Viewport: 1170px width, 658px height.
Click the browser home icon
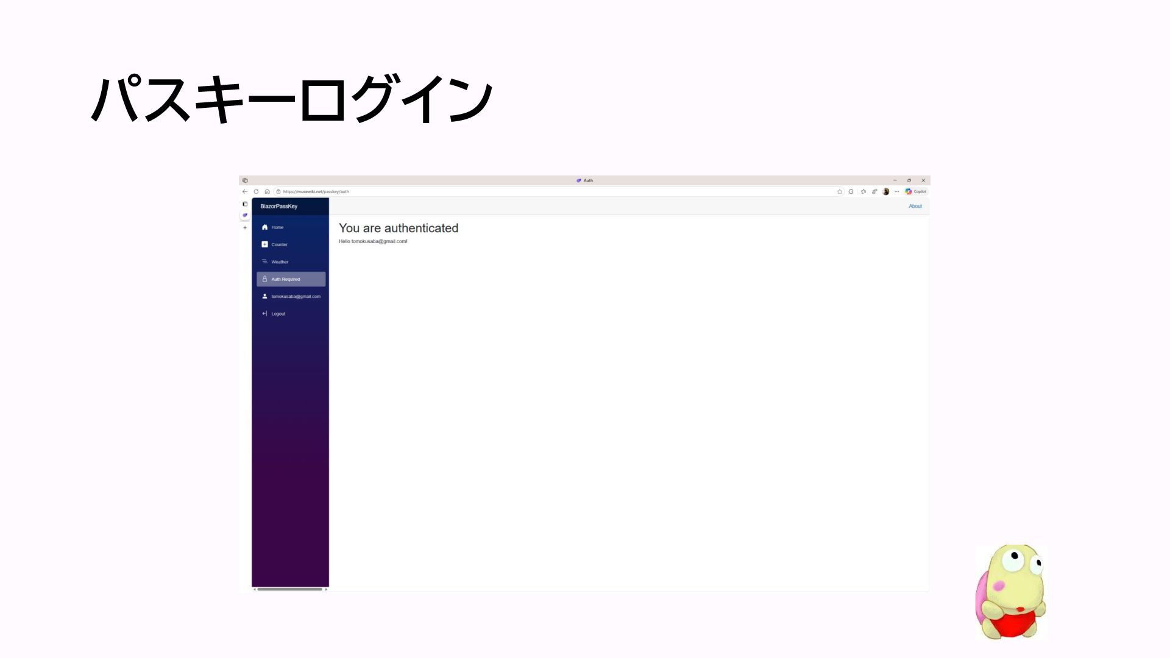(267, 191)
